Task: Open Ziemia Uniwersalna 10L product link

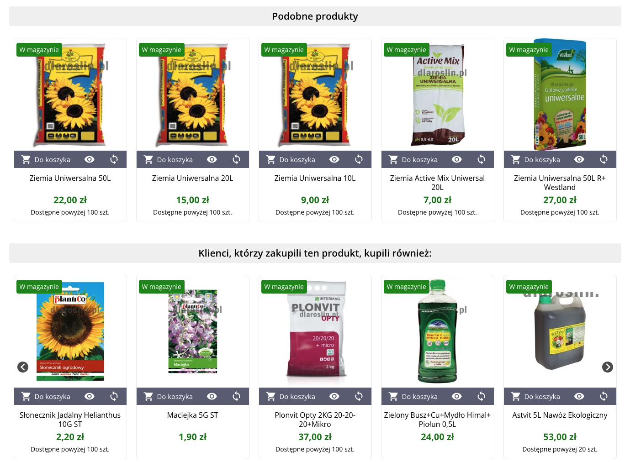Action: (x=315, y=178)
